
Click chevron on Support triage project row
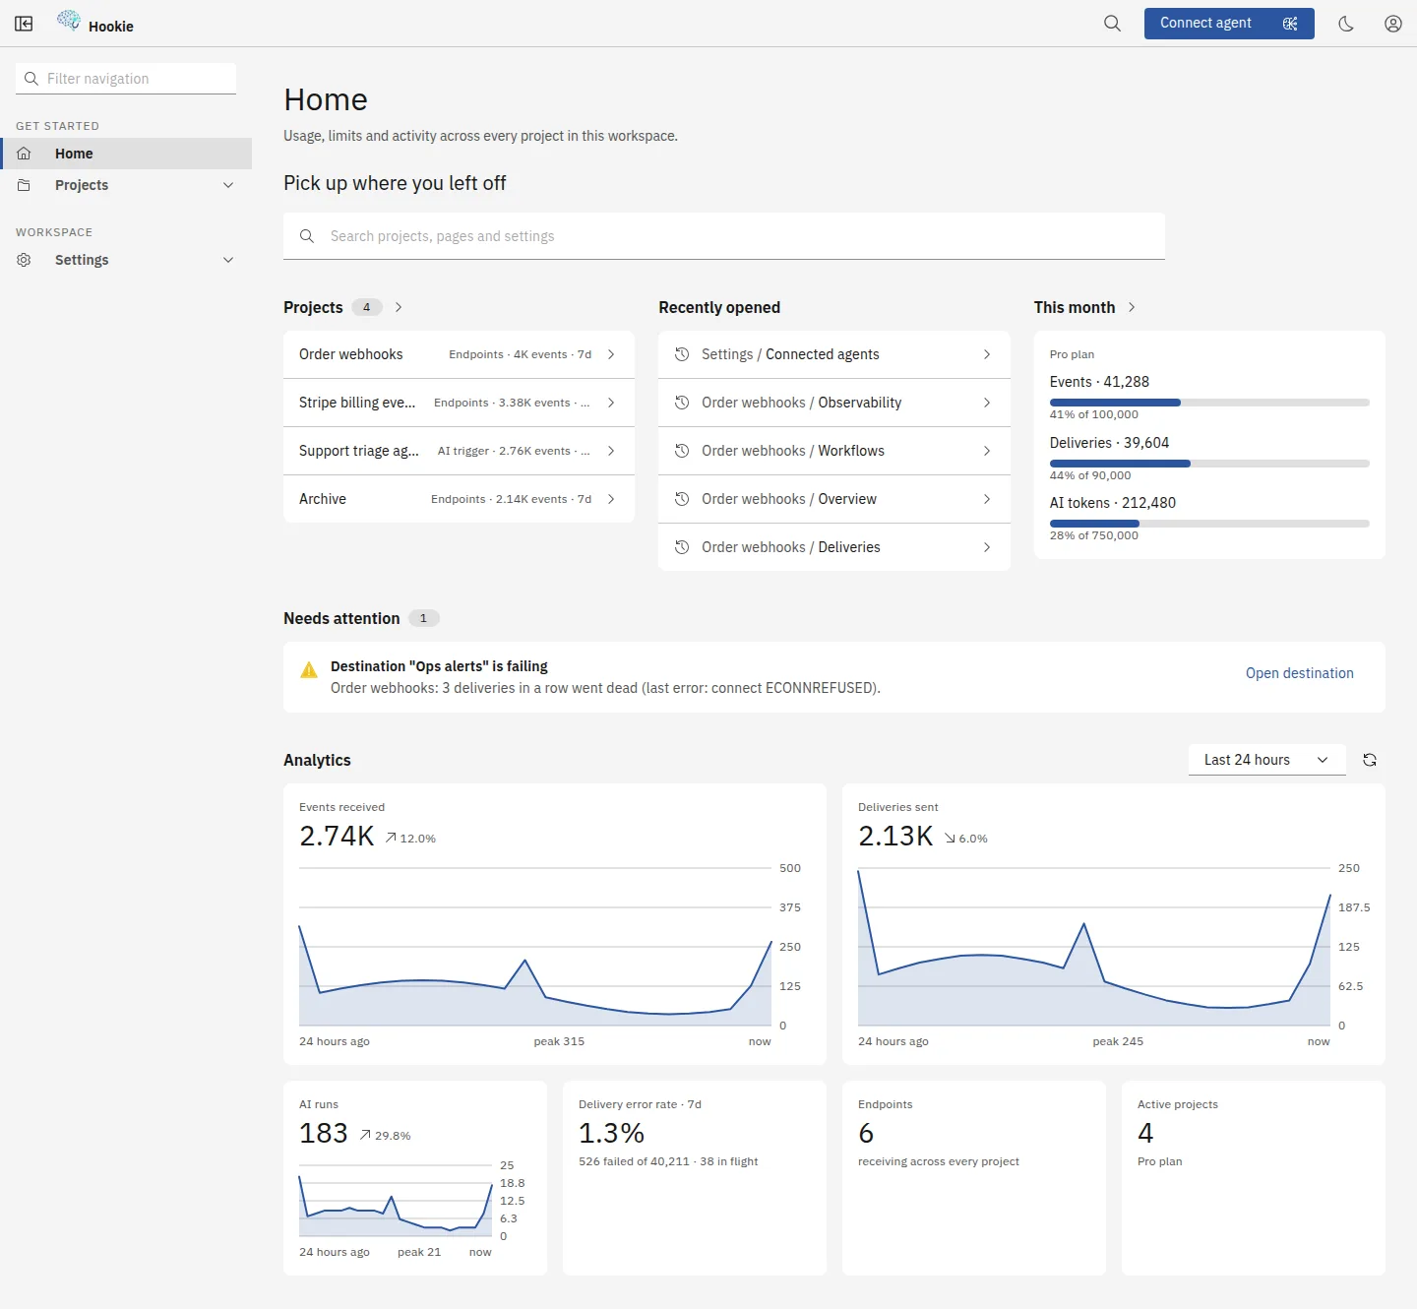coord(611,451)
